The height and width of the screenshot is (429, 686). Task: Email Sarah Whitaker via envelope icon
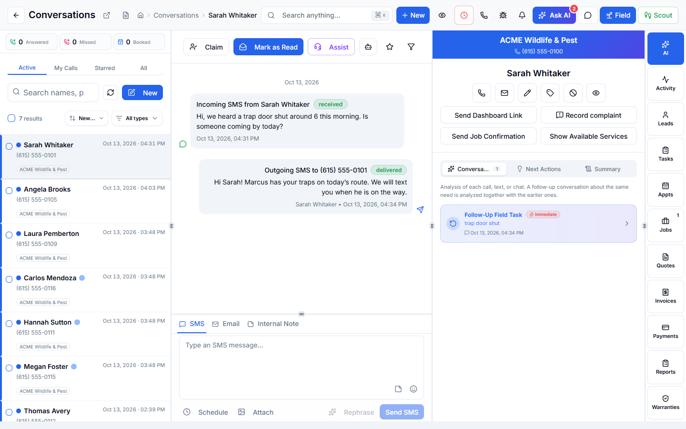[504, 93]
